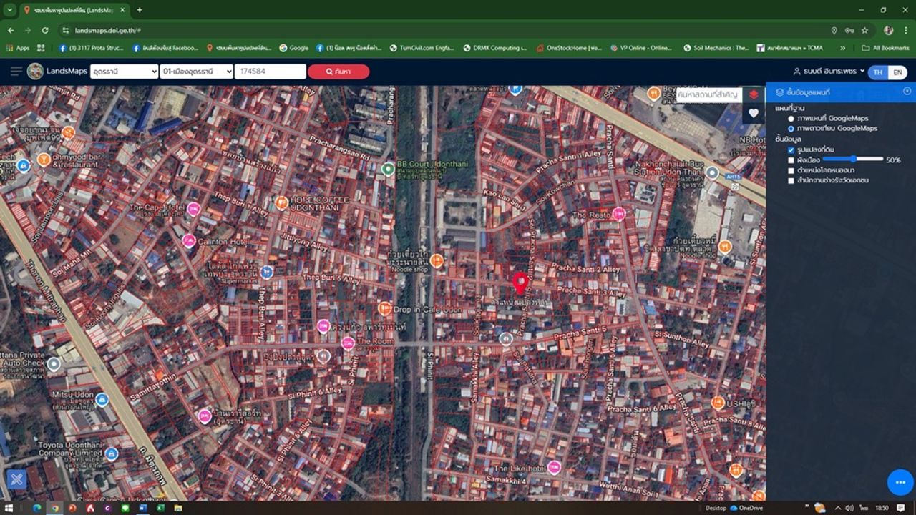Click the red location pin marker
The image size is (916, 515).
521,283
